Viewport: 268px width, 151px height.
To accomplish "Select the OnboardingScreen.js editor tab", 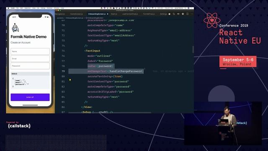I will coord(97,14).
